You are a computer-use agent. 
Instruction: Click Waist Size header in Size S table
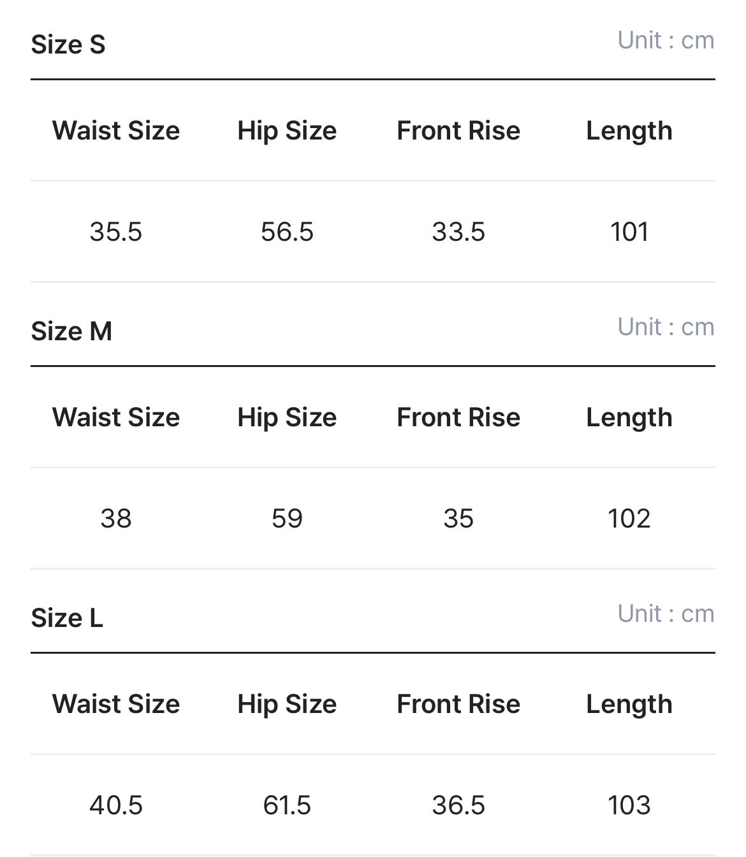[x=115, y=131]
